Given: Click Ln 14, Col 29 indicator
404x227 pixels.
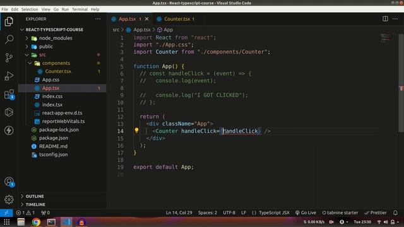Looking at the screenshot, I should (179, 213).
